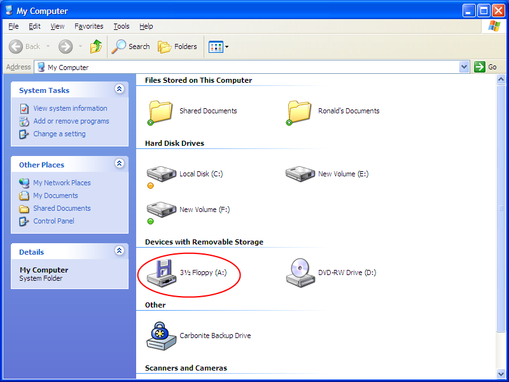Collapse the Details panel
Image resolution: width=509 pixels, height=382 pixels.
(120, 250)
